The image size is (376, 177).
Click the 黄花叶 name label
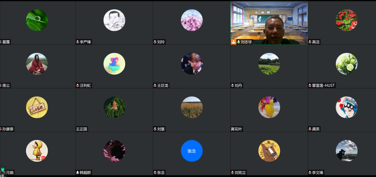pos(237,129)
